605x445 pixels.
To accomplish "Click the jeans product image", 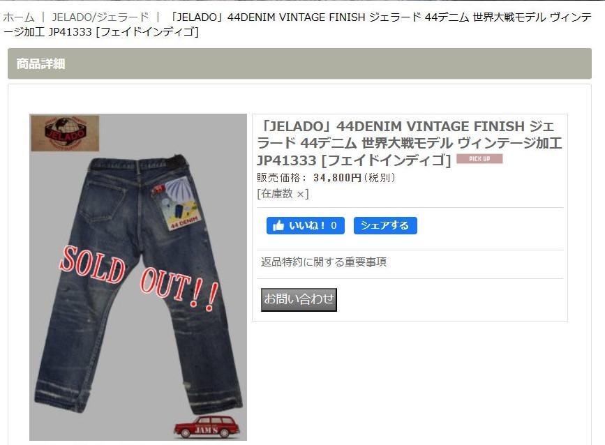I will tap(138, 277).
